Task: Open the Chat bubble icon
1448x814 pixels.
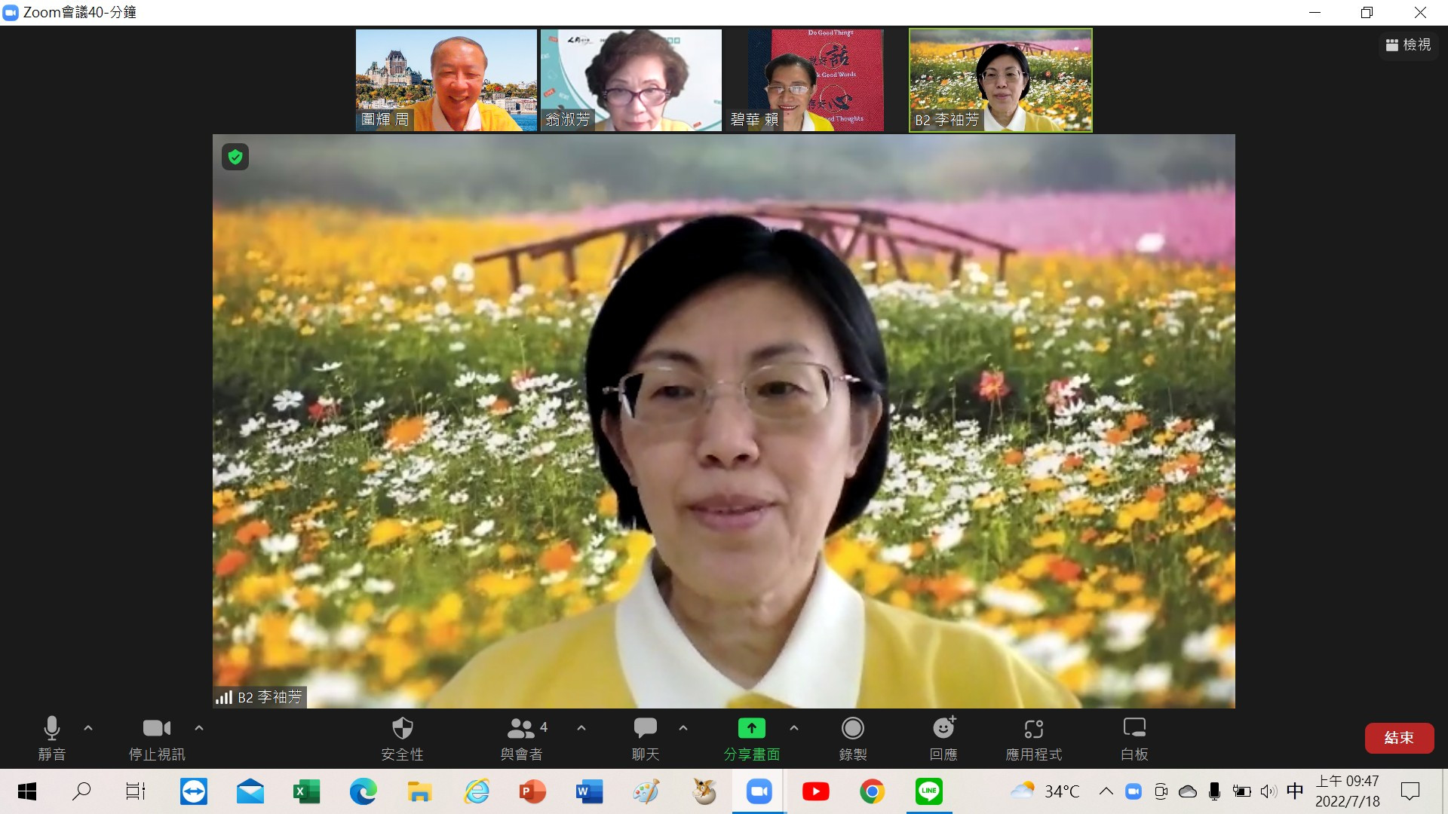Action: (645, 728)
